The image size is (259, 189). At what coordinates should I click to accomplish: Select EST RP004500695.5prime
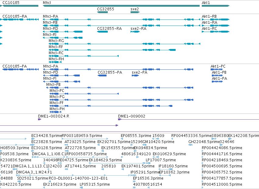pos(203,169)
